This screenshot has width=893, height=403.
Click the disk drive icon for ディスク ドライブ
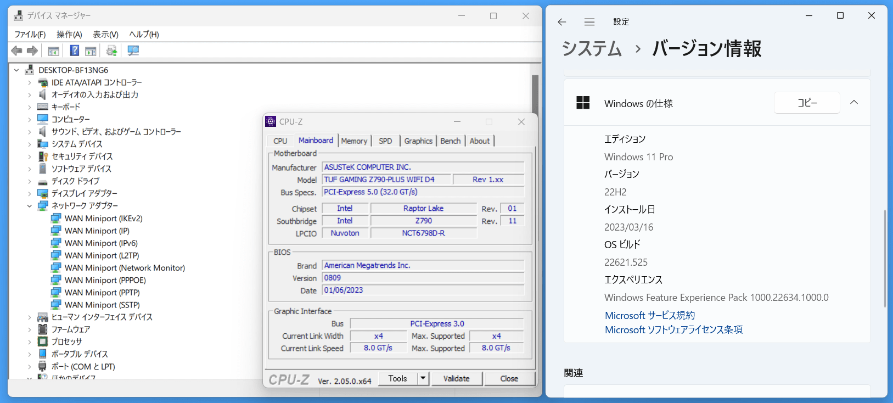tap(43, 182)
